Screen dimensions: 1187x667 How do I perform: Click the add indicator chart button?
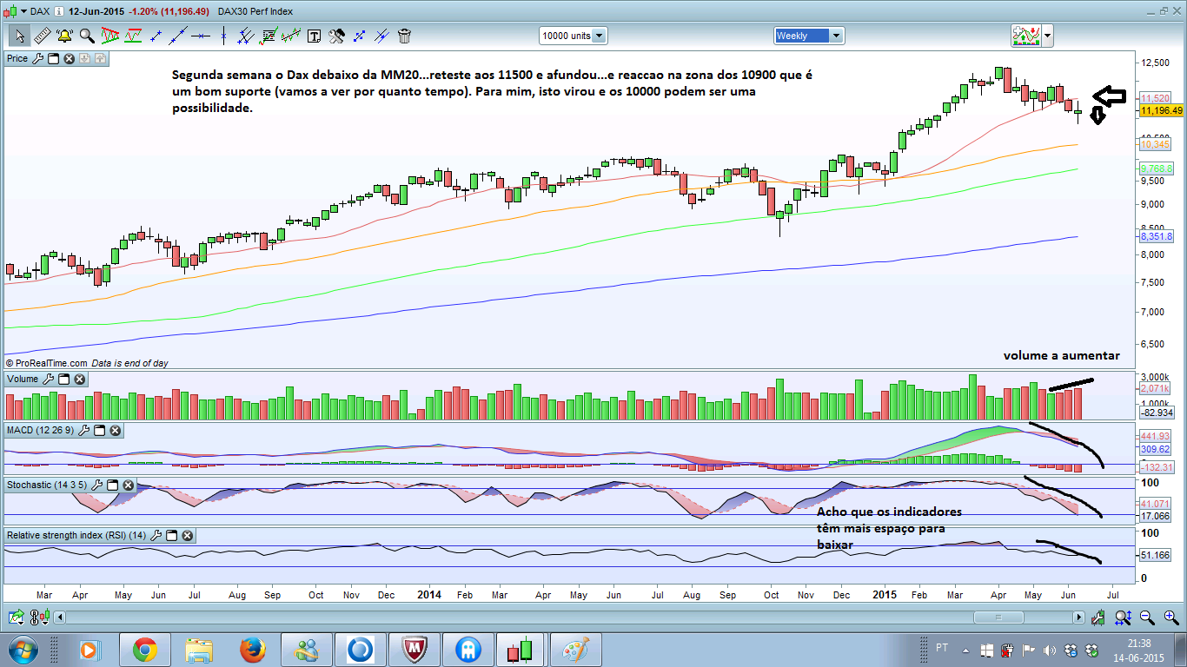click(1026, 36)
